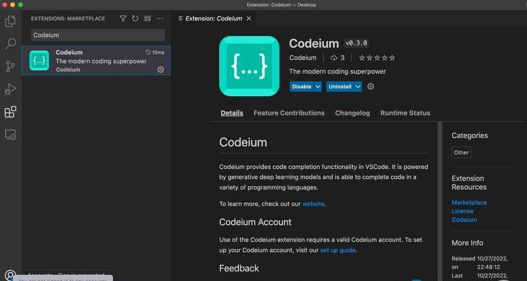The height and width of the screenshot is (281, 527).
Task: Click the Extension Resources heading
Action: 469,182
